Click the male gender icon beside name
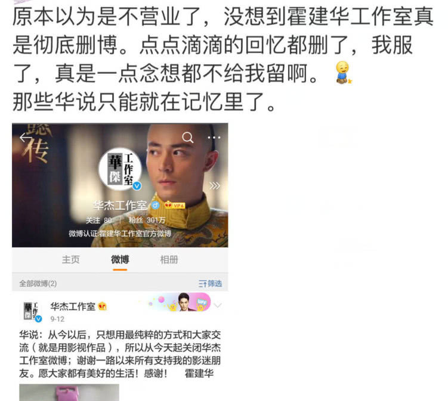This screenshot has width=448, height=401. (156, 205)
